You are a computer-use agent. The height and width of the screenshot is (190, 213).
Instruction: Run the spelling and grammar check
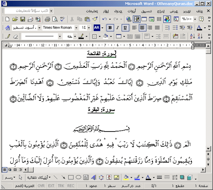point(62,19)
